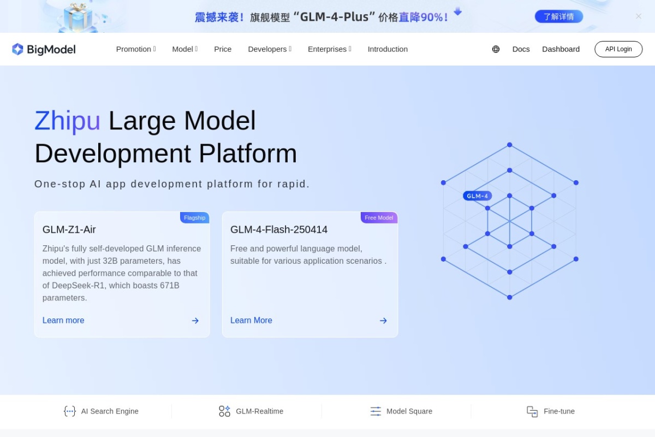This screenshot has height=437, width=655.
Task: Click the BigModel logo icon
Action: (18, 49)
